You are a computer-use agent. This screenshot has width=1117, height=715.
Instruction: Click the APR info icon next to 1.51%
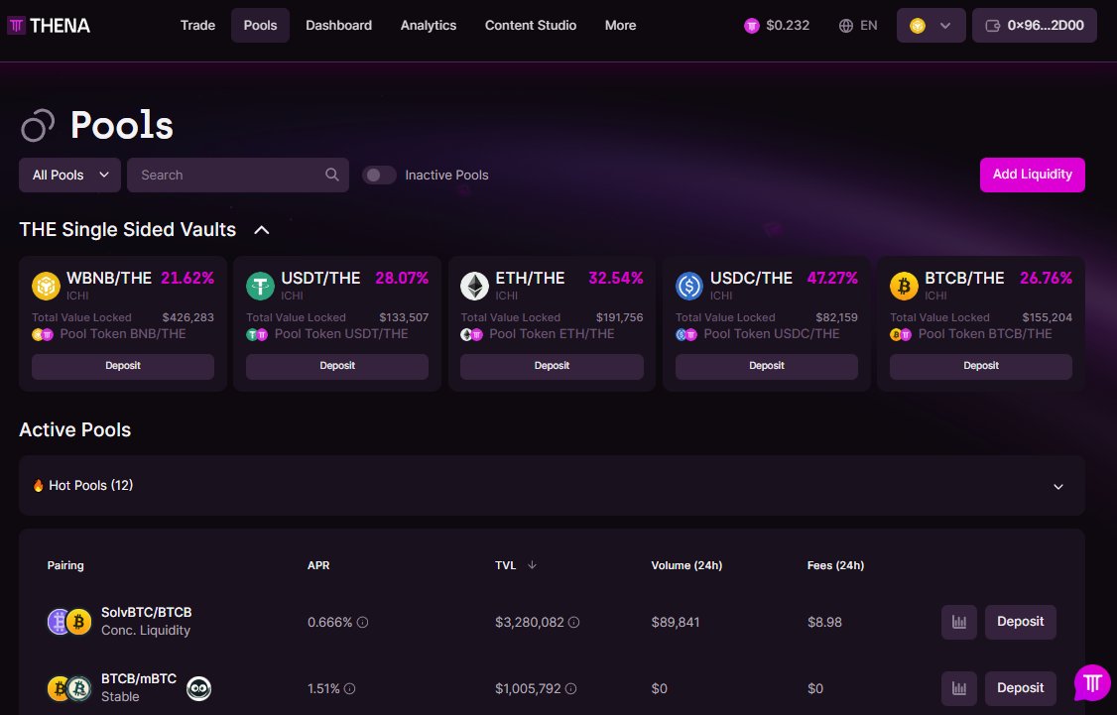(x=350, y=688)
